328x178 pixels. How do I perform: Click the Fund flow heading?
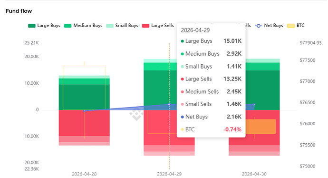[x=19, y=11]
